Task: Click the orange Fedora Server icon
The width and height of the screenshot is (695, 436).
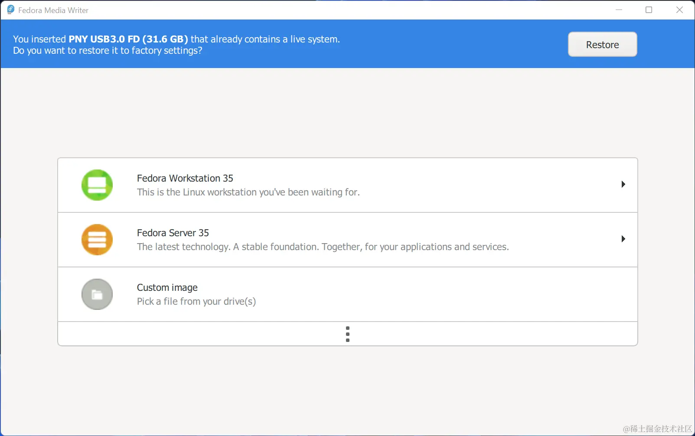Action: click(x=97, y=240)
